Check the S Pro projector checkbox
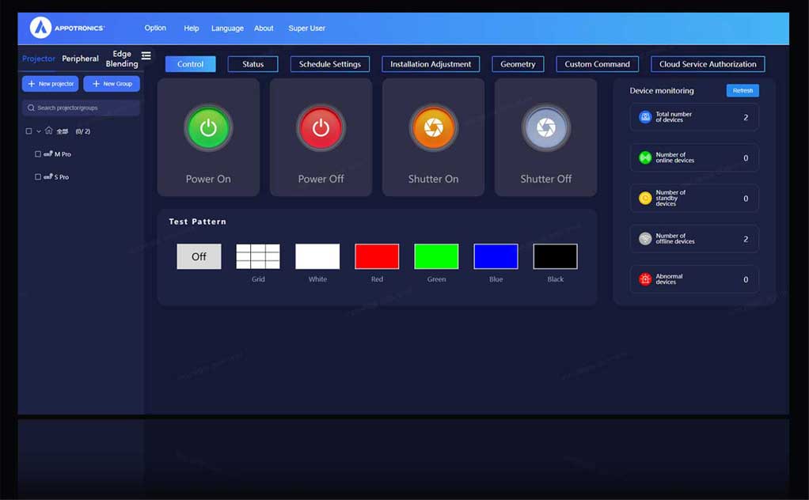This screenshot has width=809, height=500. point(38,177)
